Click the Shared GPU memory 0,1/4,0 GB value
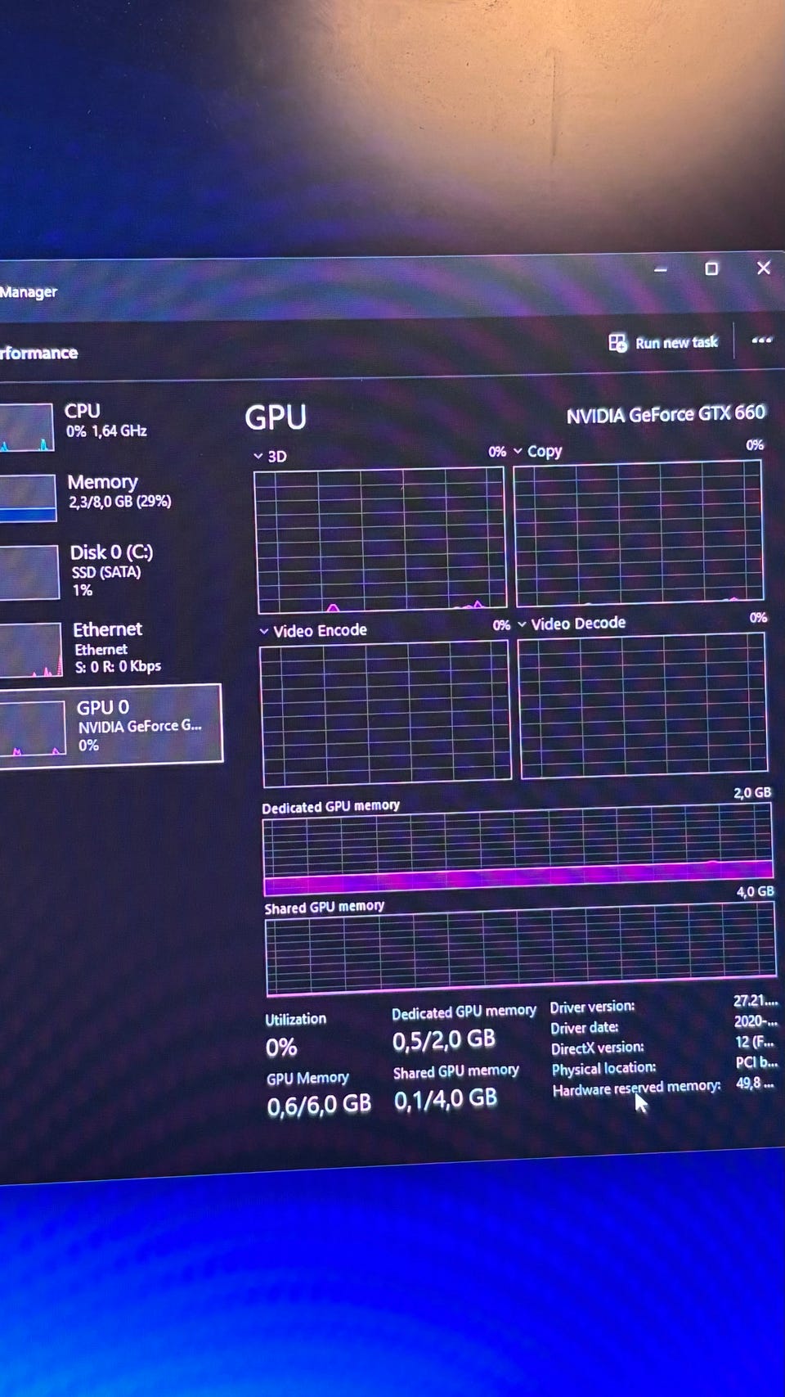Screen dimensions: 785x1397 (446, 1099)
